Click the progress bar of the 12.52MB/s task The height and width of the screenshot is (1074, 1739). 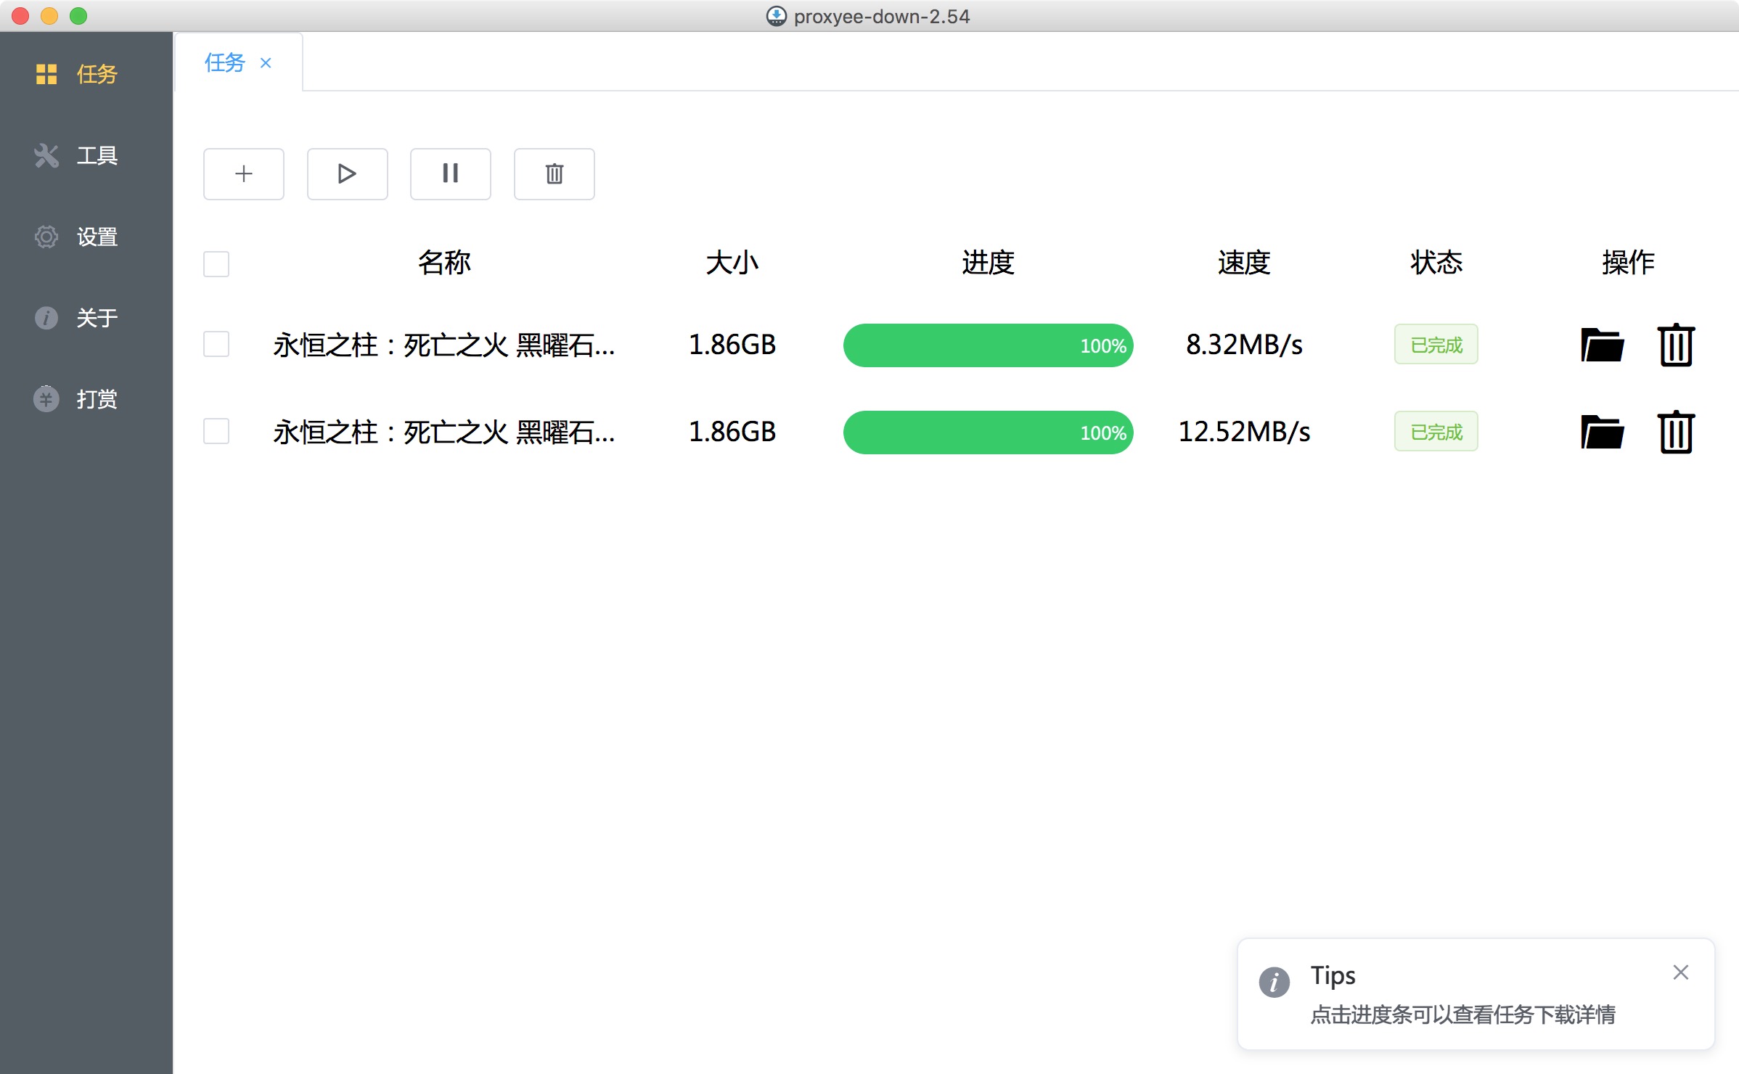coord(988,433)
